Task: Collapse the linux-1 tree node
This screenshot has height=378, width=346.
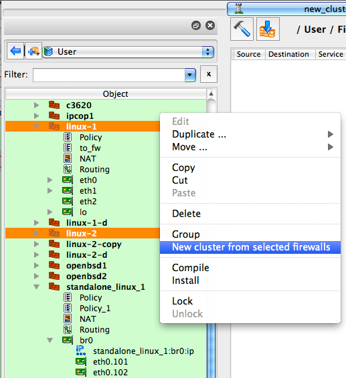Action: point(37,127)
